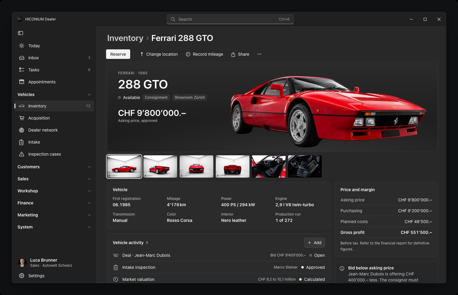Open Inspection cases warning icon
Screen dimensions: 458x295
pyautogui.click(x=22, y=154)
